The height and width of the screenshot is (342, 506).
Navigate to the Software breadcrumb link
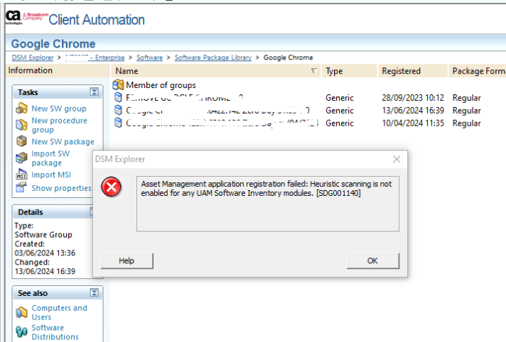tap(149, 57)
